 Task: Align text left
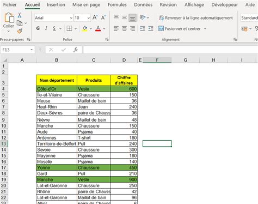point(116,28)
